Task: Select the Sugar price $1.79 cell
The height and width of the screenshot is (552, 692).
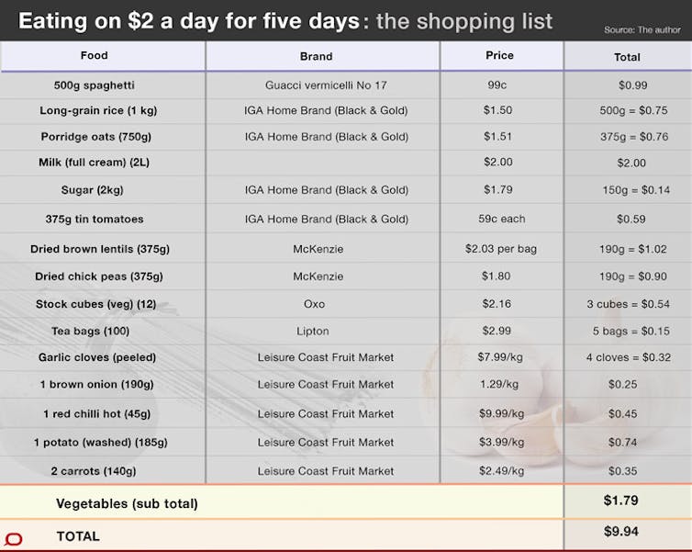Action: [497, 190]
